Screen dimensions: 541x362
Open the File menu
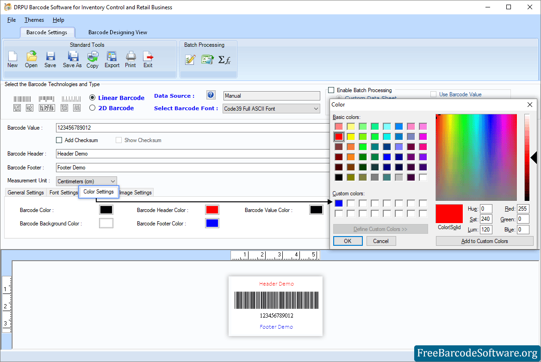(12, 20)
